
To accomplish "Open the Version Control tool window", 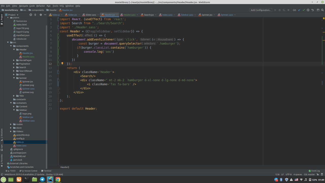I will coord(28,171).
